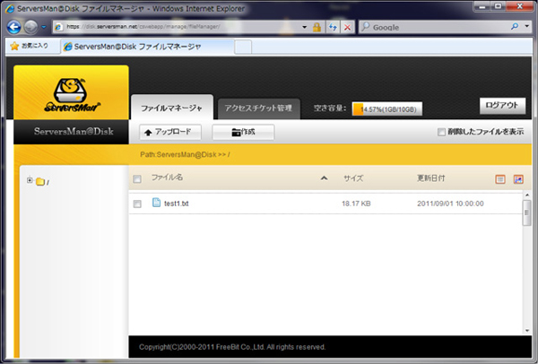
Task: Switch to ファイルマネージャ tab
Action: (x=170, y=108)
